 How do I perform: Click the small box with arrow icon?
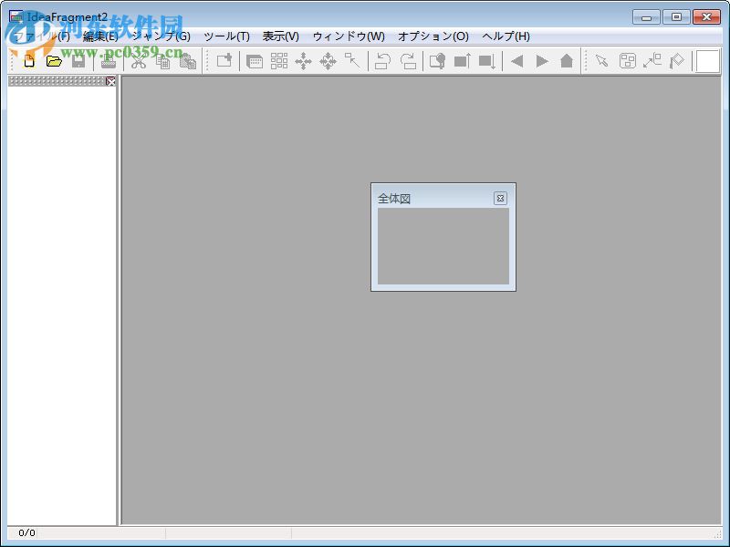click(x=353, y=61)
